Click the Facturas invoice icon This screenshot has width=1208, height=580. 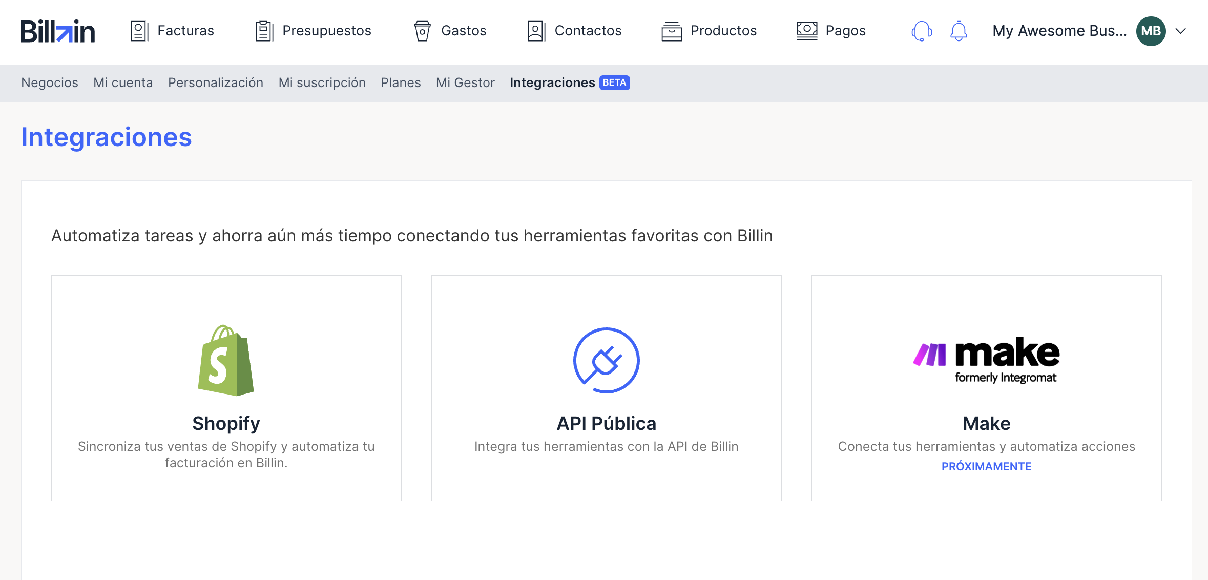tap(139, 31)
